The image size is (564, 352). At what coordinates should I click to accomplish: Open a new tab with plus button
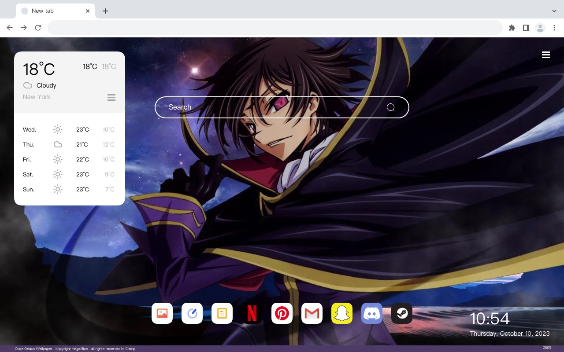pos(105,11)
